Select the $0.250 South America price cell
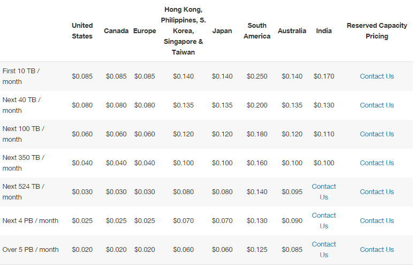417x269 pixels. 256,76
